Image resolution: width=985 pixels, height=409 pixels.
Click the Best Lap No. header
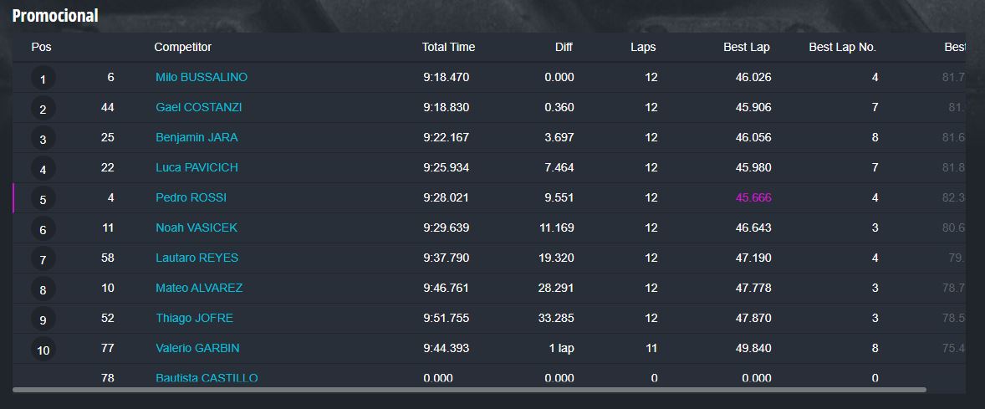[842, 47]
